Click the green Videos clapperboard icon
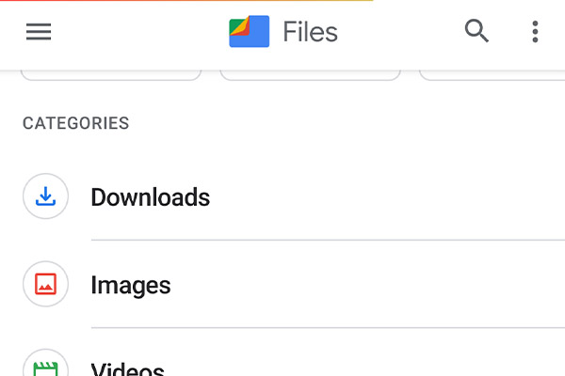 pyautogui.click(x=45, y=367)
